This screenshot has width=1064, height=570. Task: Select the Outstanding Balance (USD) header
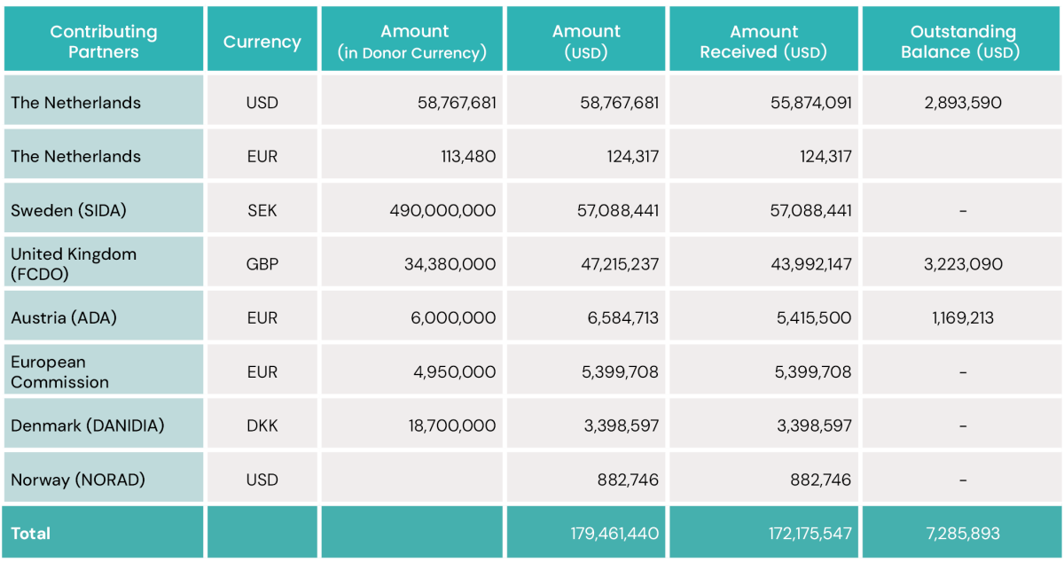pyautogui.click(x=962, y=42)
